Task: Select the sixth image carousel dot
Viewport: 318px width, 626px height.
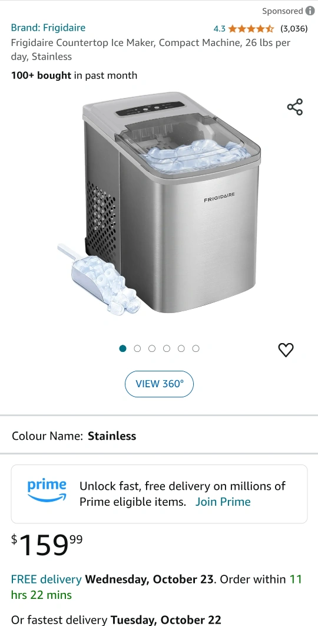Action: (x=196, y=348)
